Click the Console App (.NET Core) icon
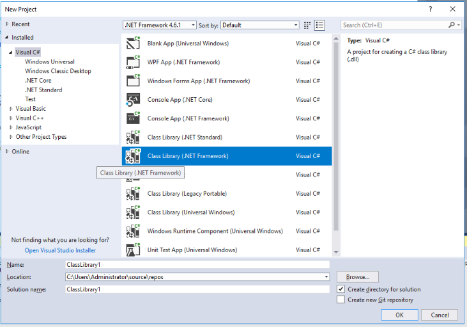The image size is (467, 327). 133,100
